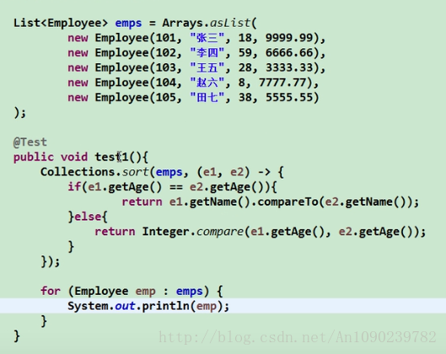The image size is (446, 354).
Task: Click salary value 5555.55
Action: [x=289, y=97]
